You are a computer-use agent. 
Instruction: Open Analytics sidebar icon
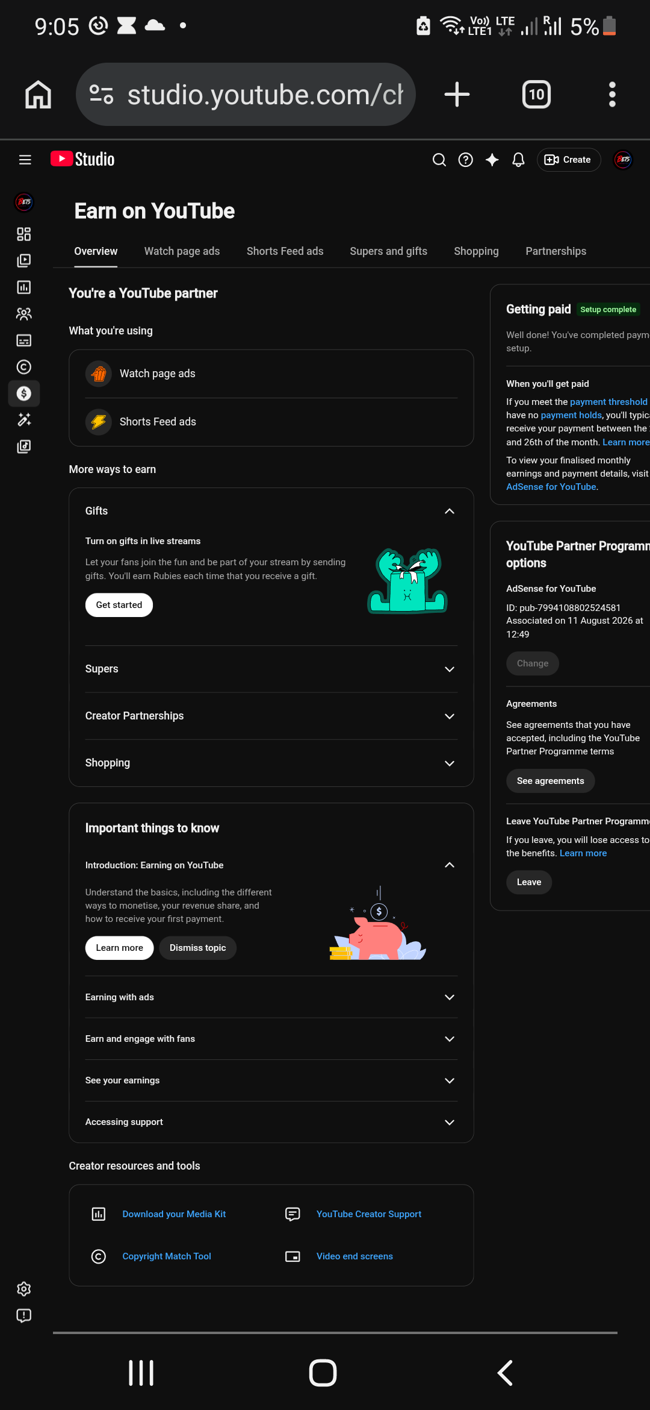(24, 287)
